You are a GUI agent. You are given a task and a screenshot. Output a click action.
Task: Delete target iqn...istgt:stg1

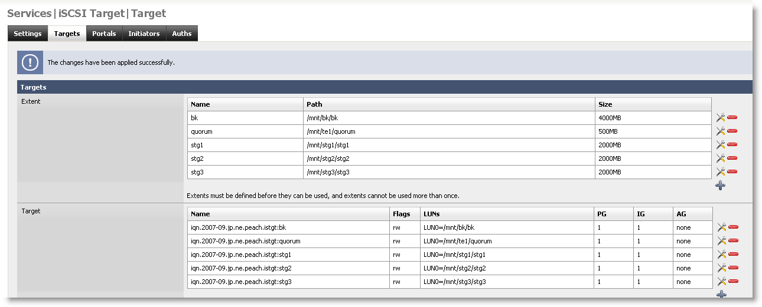pyautogui.click(x=733, y=255)
